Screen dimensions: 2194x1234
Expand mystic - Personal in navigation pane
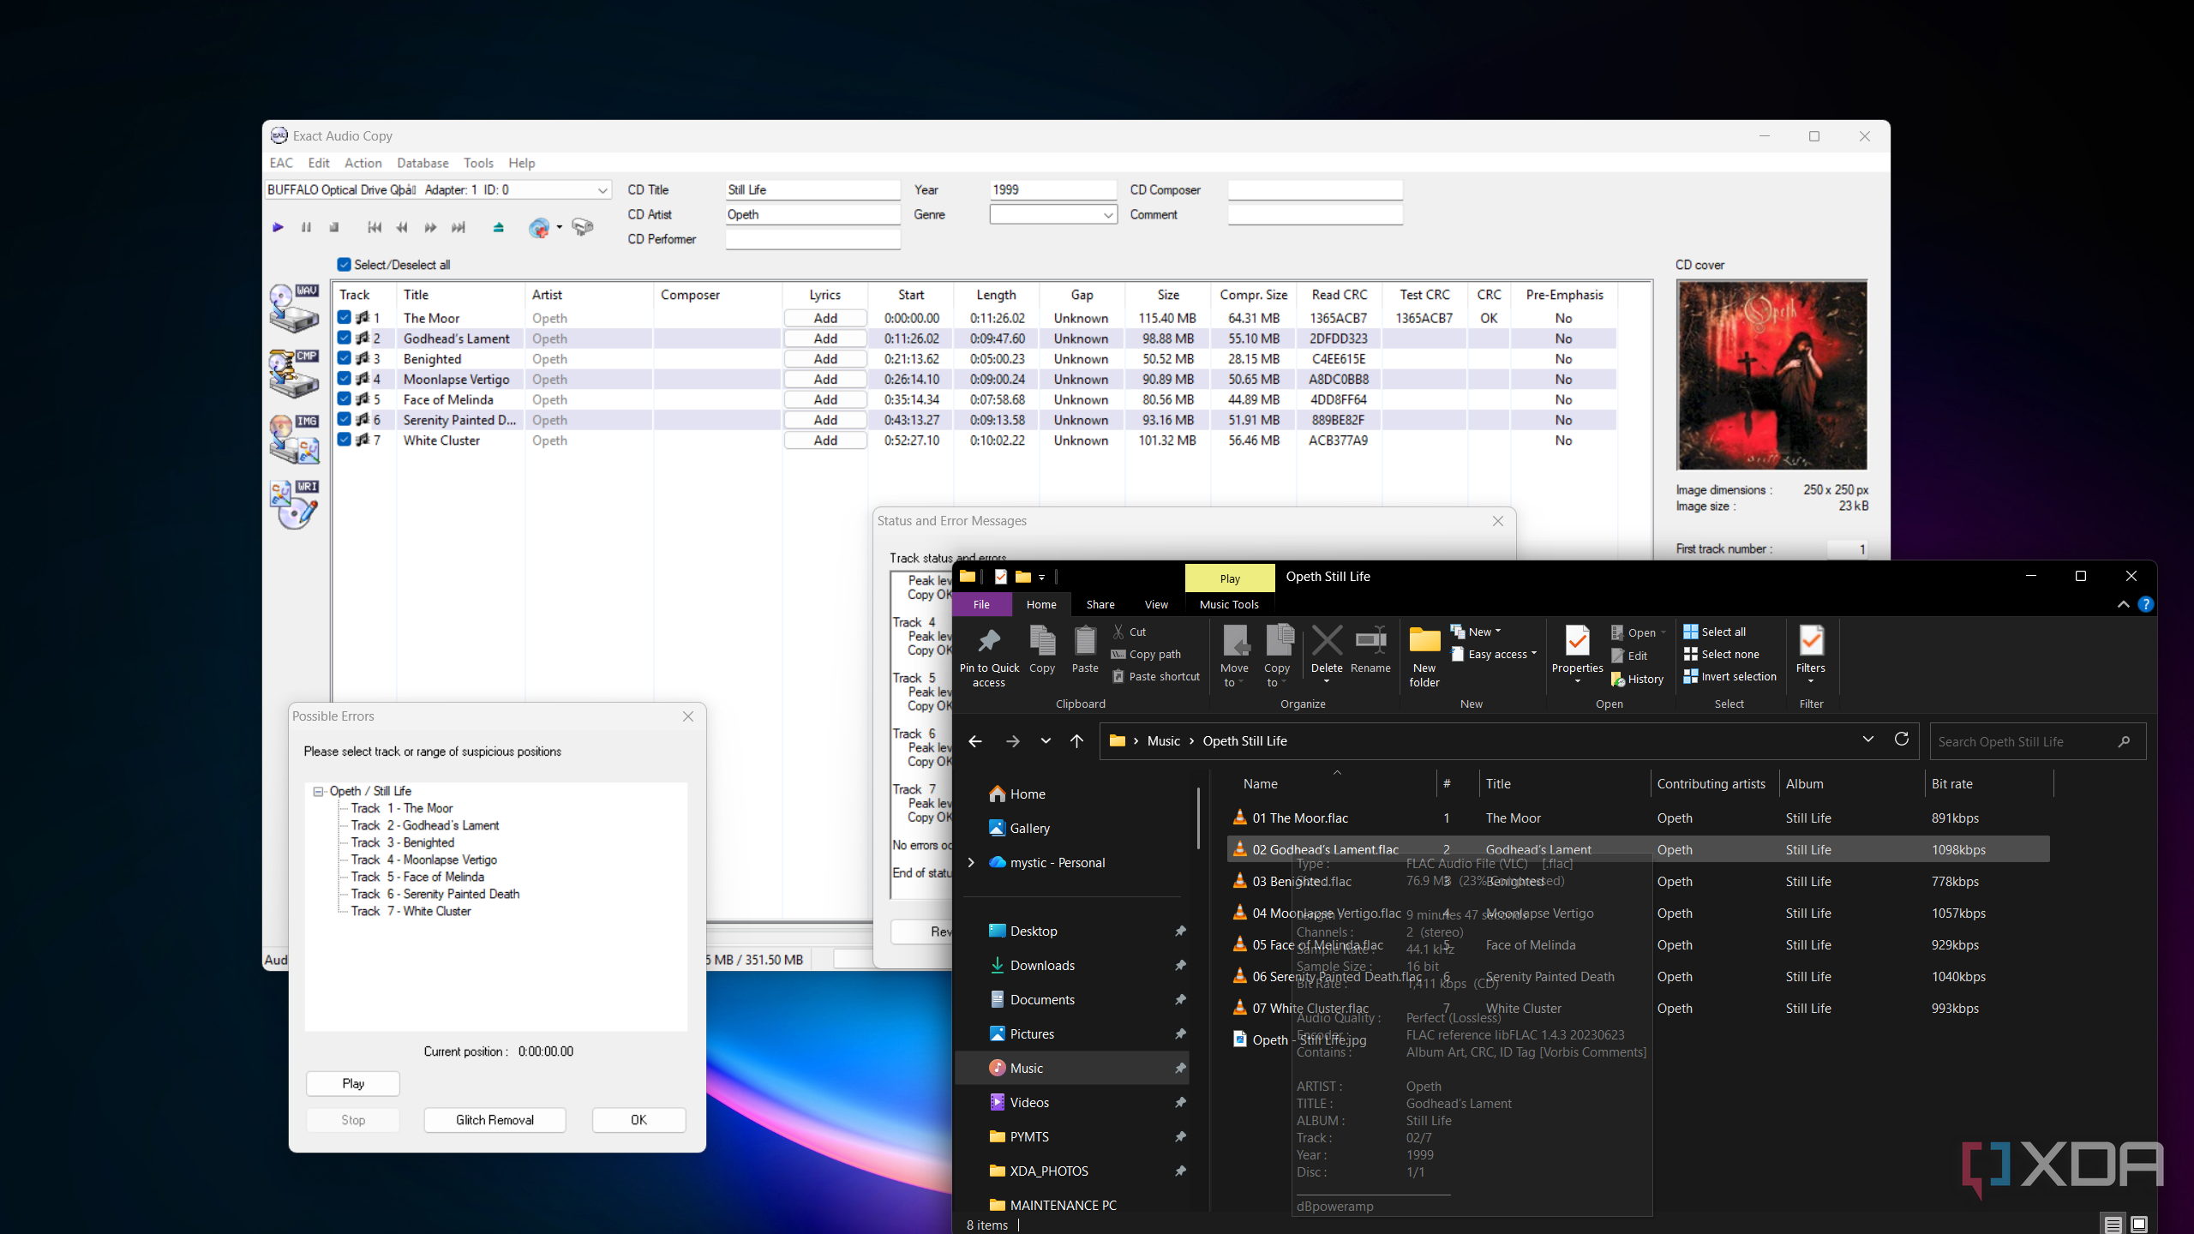coord(971,863)
